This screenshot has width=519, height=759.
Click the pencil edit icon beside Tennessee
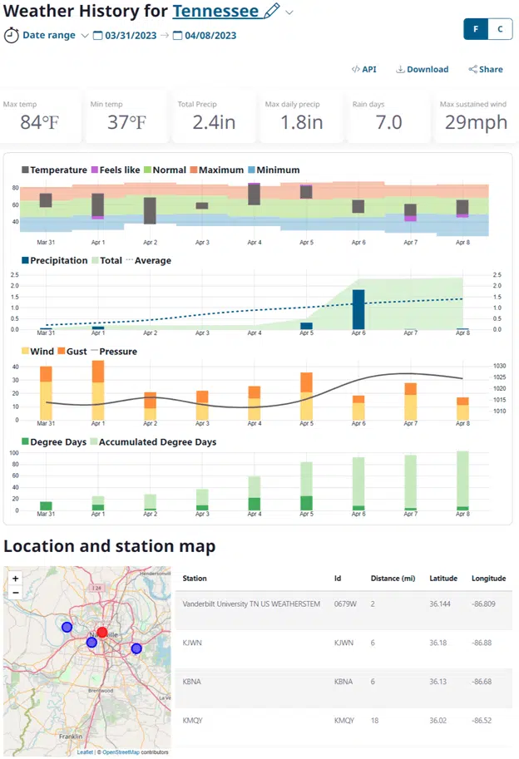coord(272,11)
